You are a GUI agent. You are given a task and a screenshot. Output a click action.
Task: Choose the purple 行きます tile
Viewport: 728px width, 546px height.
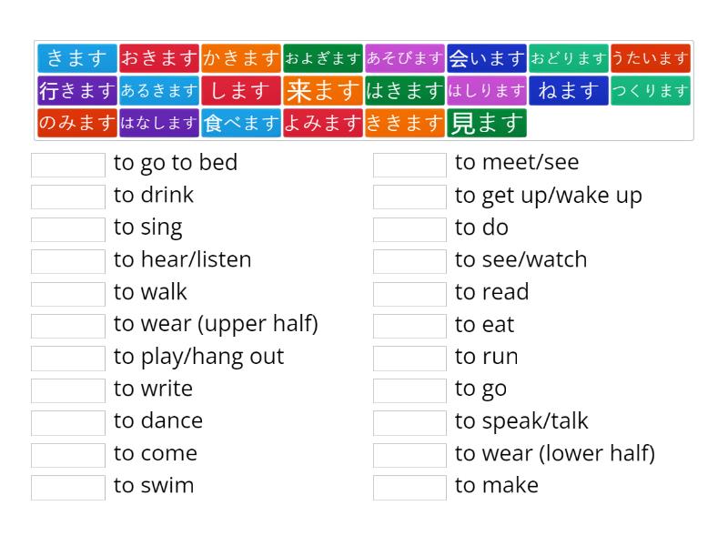click(77, 91)
